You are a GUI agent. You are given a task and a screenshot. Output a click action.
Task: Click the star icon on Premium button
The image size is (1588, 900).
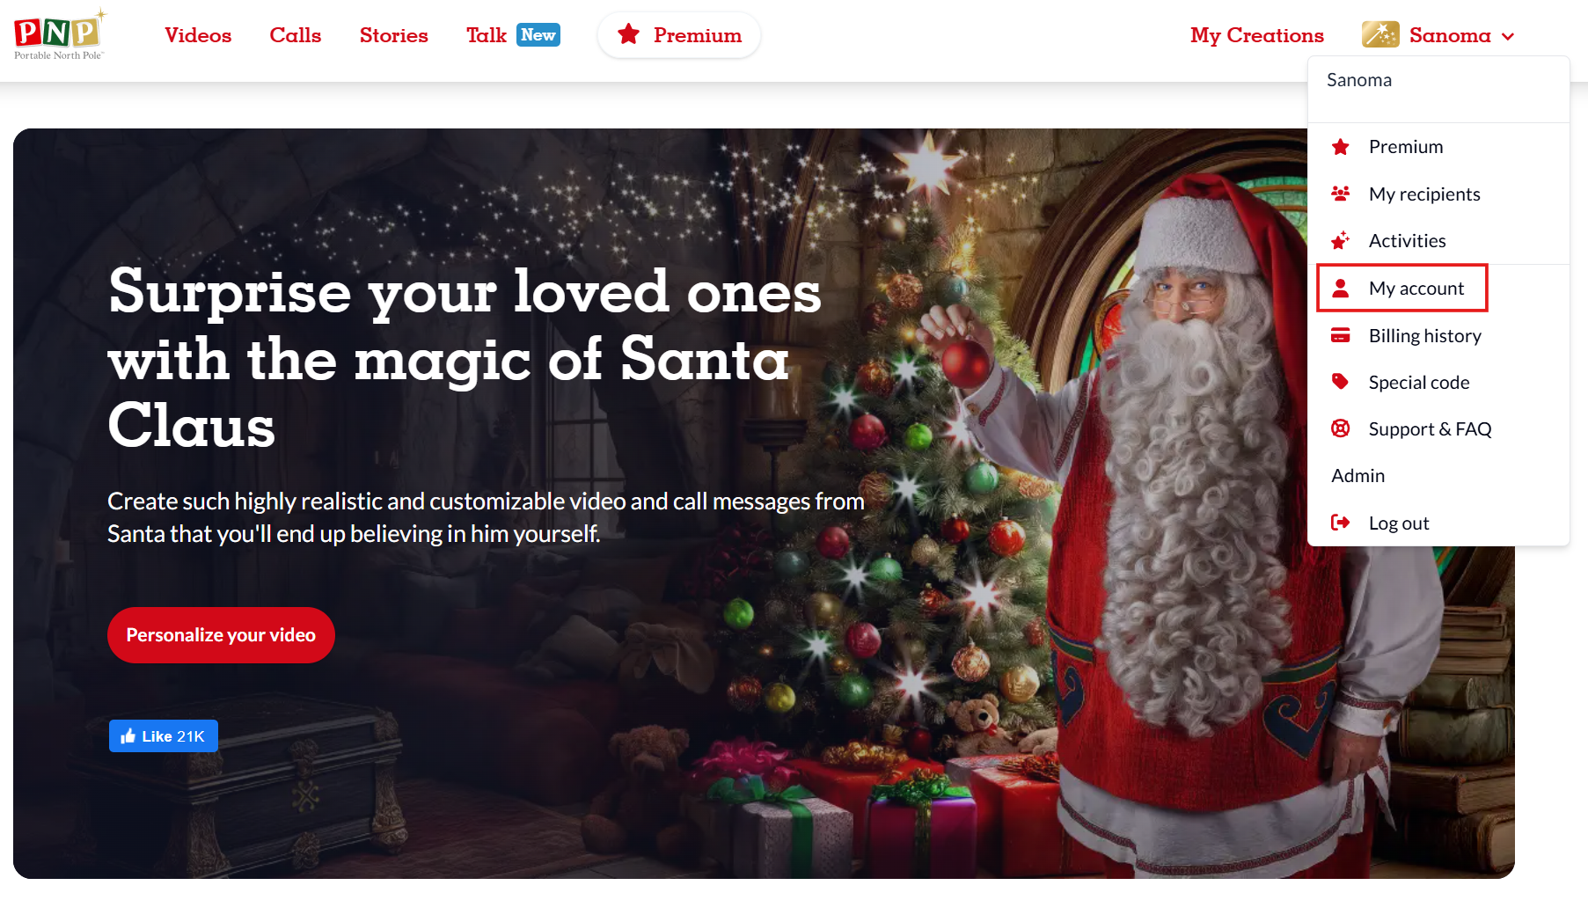coord(628,34)
